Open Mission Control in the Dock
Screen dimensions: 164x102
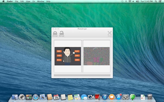pos(29,97)
